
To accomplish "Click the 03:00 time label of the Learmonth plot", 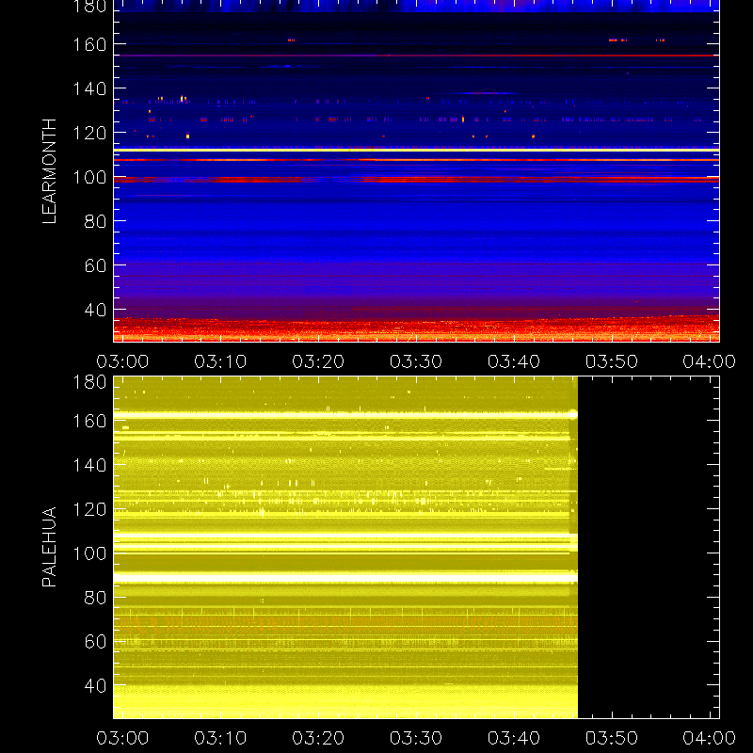I will (x=122, y=361).
